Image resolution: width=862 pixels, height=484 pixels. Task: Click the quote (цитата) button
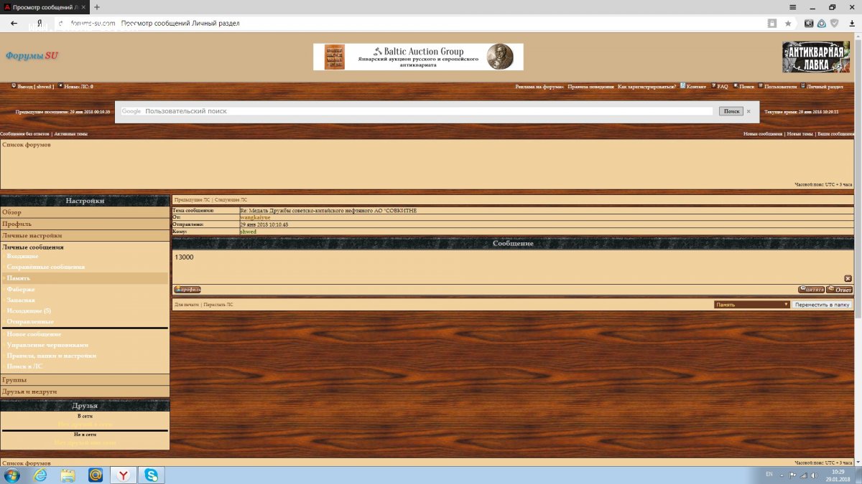tap(811, 290)
